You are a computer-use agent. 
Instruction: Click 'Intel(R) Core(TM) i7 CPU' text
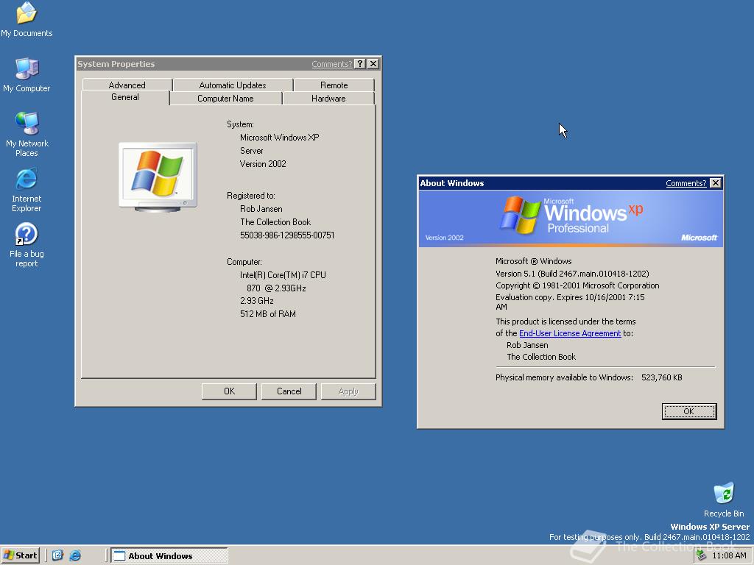pos(283,275)
